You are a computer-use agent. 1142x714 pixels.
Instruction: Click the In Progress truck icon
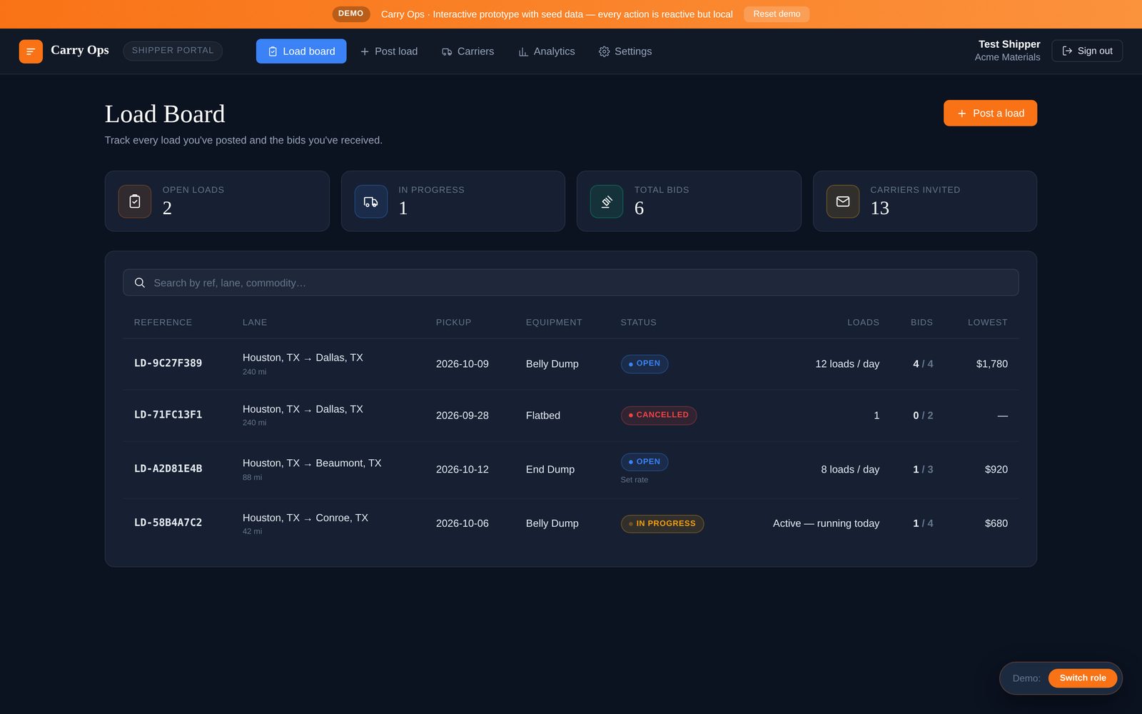pos(371,201)
